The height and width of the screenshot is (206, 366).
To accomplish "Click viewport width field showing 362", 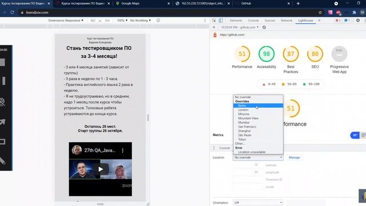I will click(93, 21).
